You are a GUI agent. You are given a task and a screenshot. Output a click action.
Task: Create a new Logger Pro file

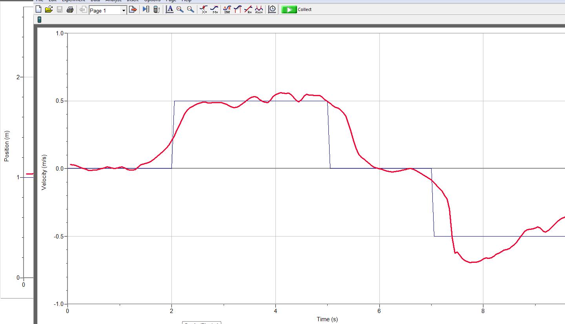pyautogui.click(x=38, y=9)
